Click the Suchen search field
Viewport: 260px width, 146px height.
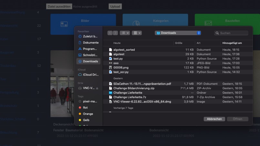coord(231,33)
